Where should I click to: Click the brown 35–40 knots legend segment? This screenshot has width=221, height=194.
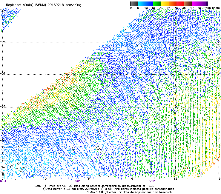coord(188,4)
